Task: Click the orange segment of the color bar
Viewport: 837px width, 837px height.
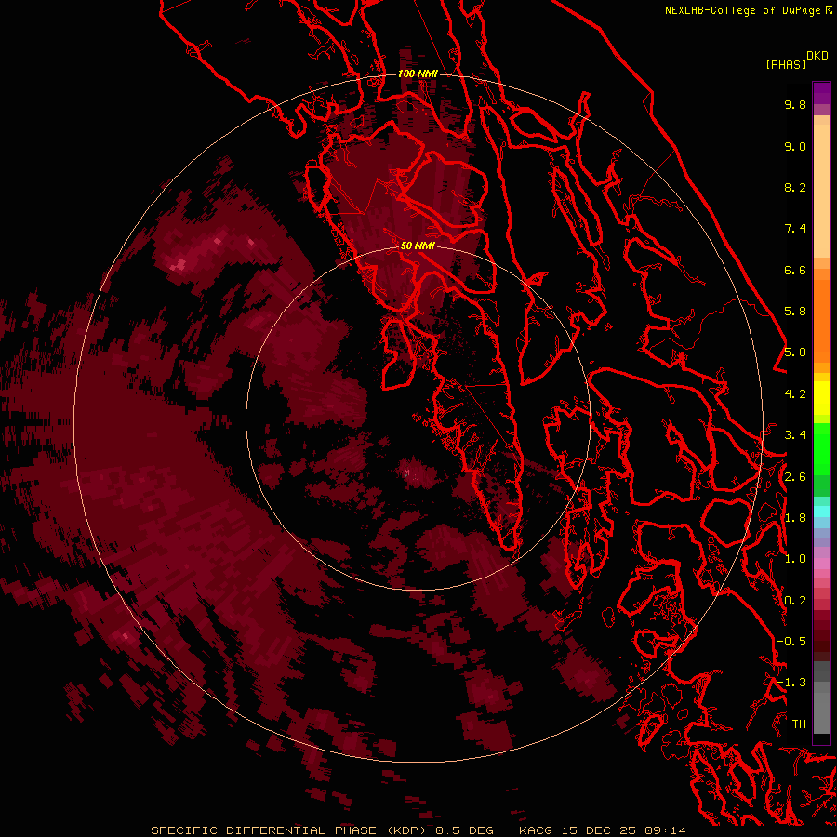Action: pyautogui.click(x=821, y=322)
